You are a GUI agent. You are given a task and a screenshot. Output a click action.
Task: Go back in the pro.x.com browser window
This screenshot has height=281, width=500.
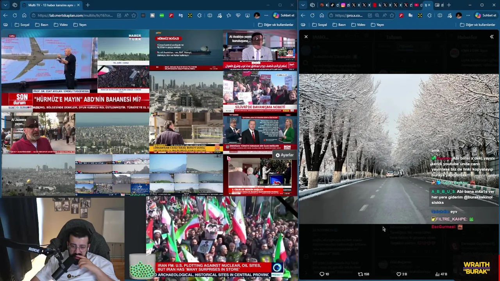[x=303, y=15]
